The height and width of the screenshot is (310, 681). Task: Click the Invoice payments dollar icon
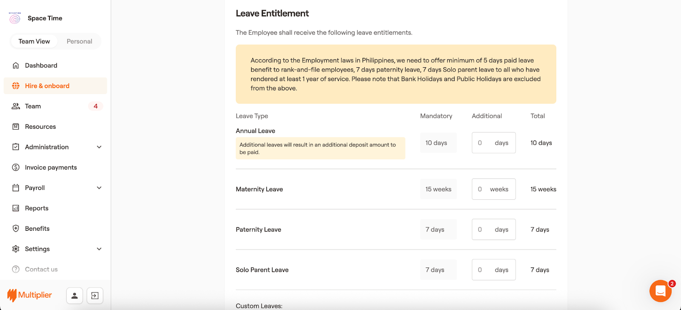point(16,167)
